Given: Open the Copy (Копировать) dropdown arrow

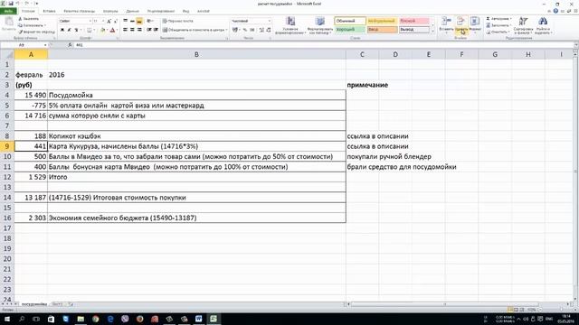Looking at the screenshot, I should pyautogui.click(x=45, y=25).
